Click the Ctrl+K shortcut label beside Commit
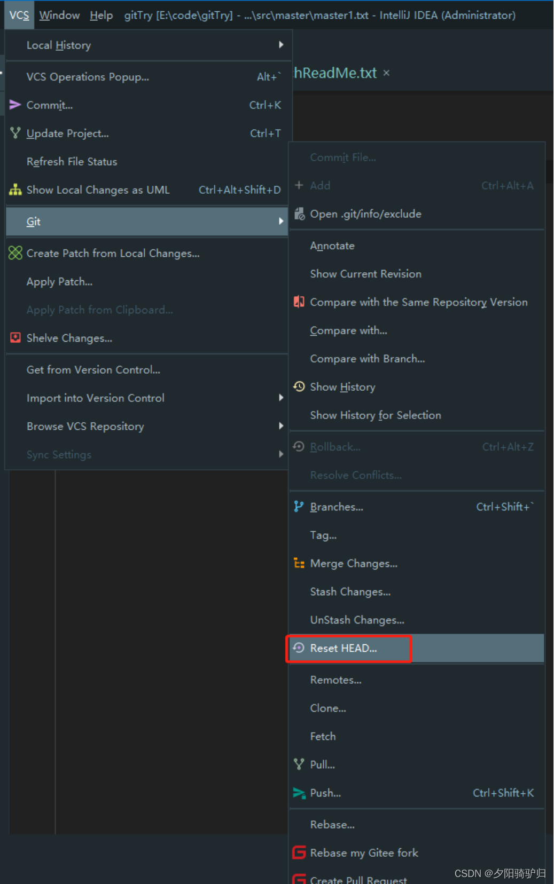Screen dimensions: 554x884 click(265, 105)
